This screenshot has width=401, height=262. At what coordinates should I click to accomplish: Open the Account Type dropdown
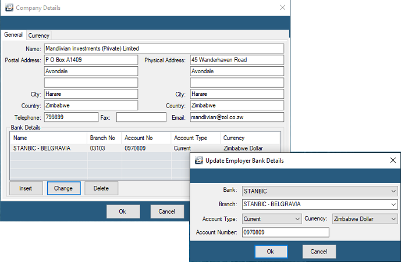click(272, 219)
